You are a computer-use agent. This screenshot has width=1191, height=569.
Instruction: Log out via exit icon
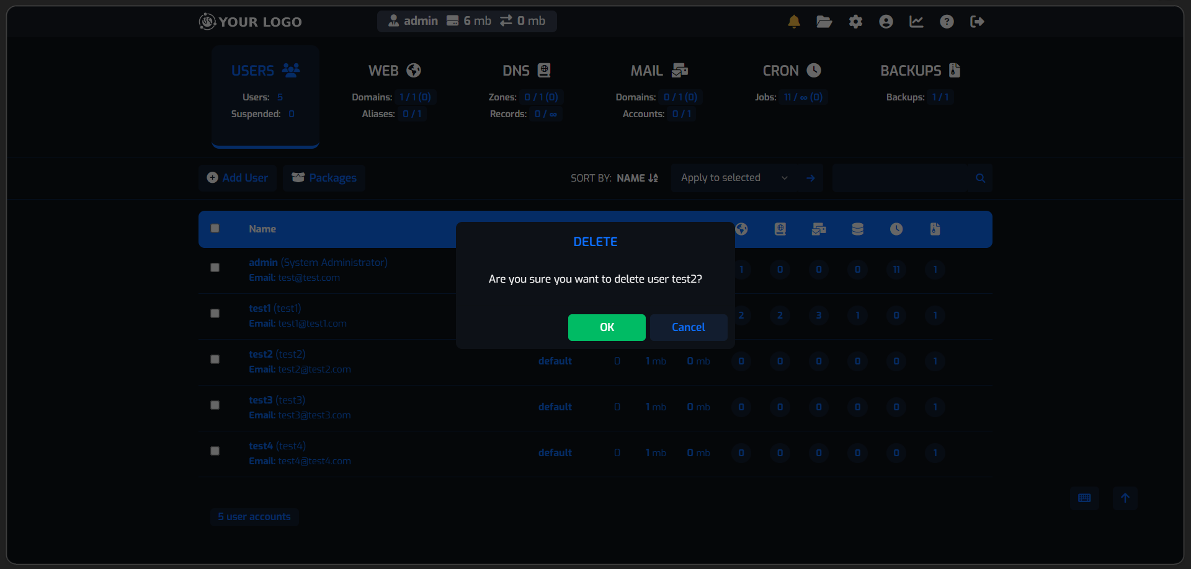point(978,21)
